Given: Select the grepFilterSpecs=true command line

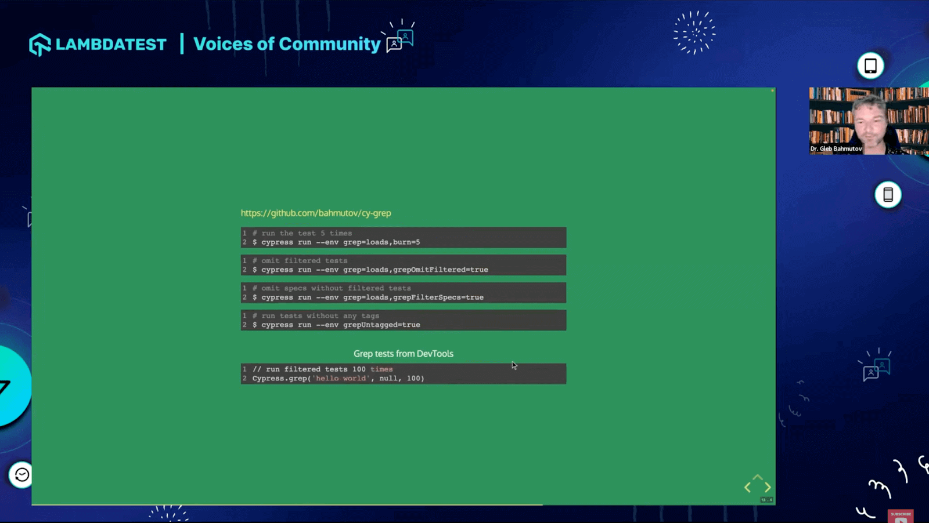Looking at the screenshot, I should click(368, 297).
